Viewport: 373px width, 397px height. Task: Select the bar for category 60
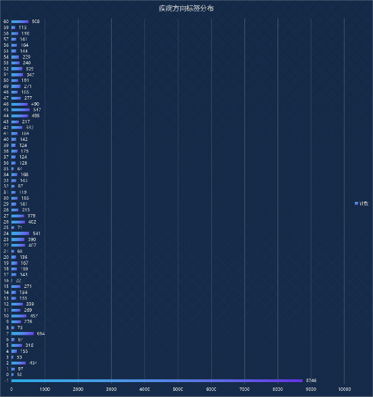point(20,22)
